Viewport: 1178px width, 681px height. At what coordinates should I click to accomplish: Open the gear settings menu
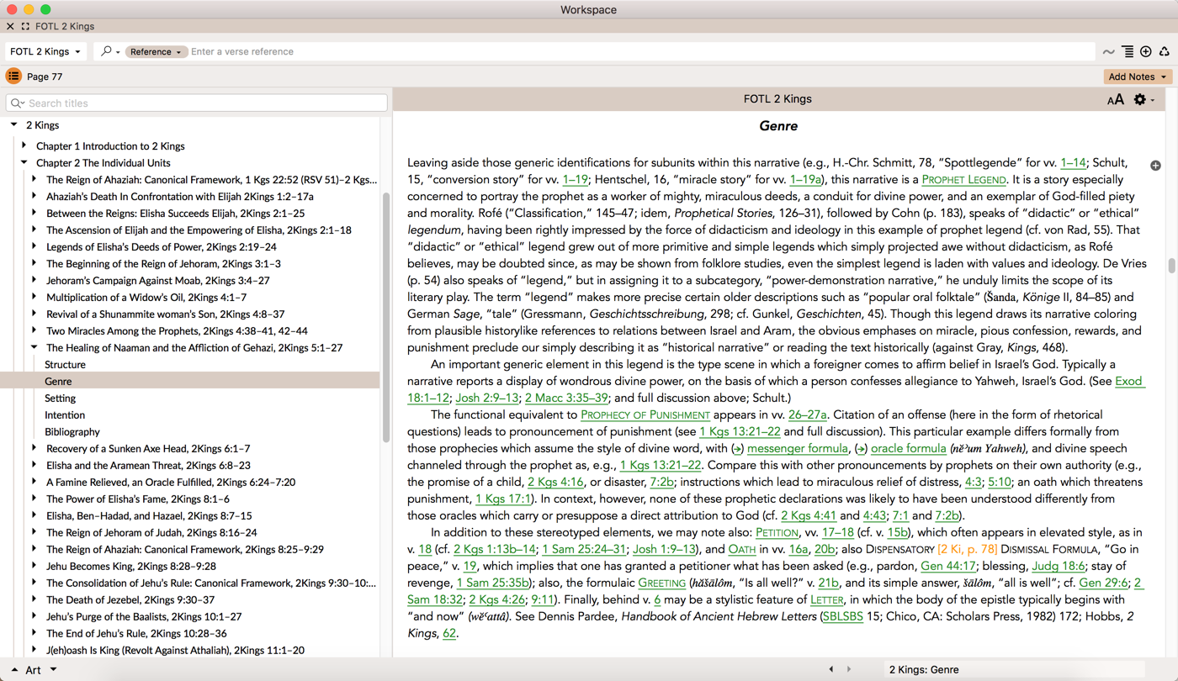coord(1142,99)
